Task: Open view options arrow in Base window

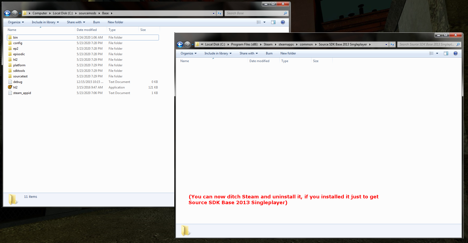Action: click(264, 22)
